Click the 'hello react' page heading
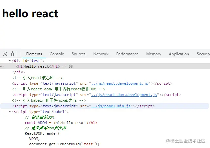 [30, 13]
